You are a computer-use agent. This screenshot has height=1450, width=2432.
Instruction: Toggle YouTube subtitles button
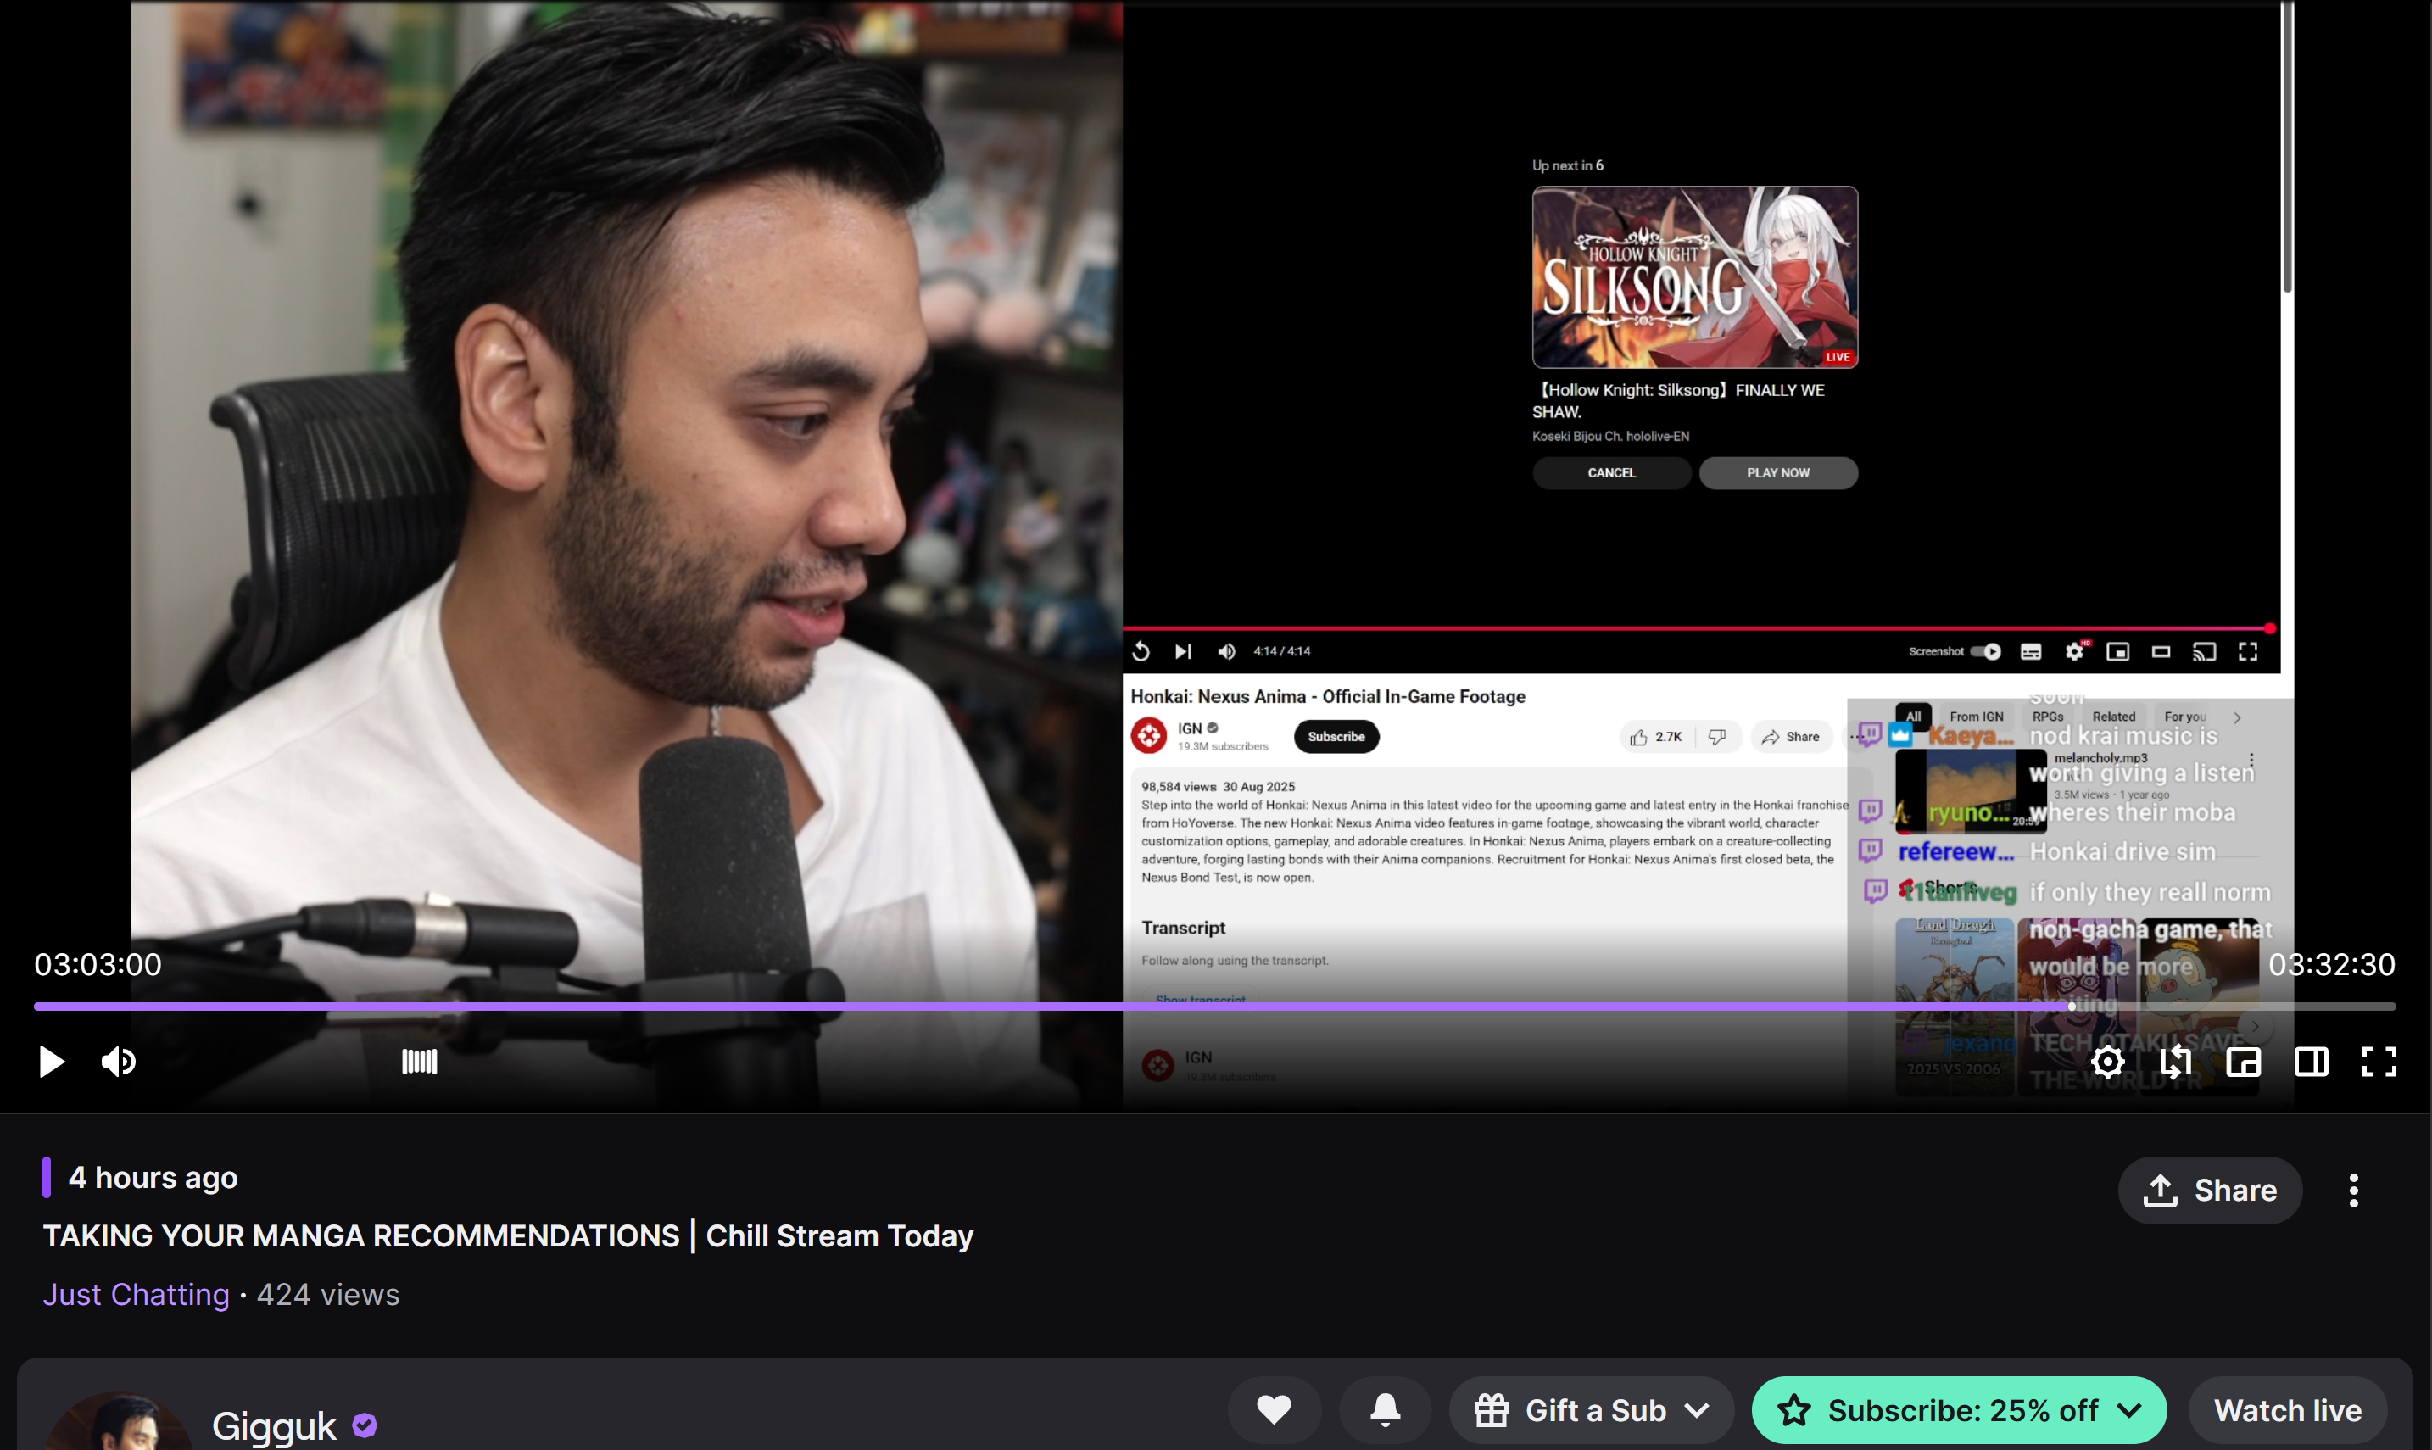click(x=2030, y=650)
